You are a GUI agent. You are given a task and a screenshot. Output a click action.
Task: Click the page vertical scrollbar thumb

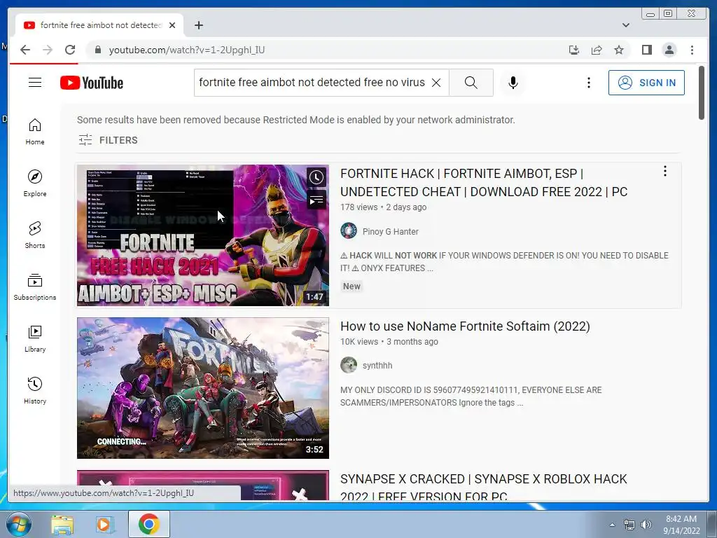pos(702,93)
